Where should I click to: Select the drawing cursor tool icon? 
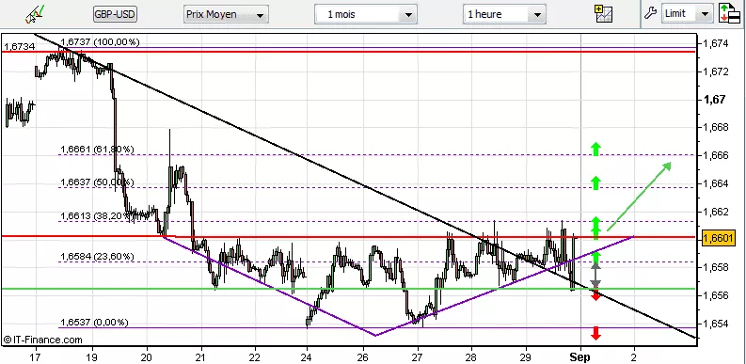coord(35,14)
